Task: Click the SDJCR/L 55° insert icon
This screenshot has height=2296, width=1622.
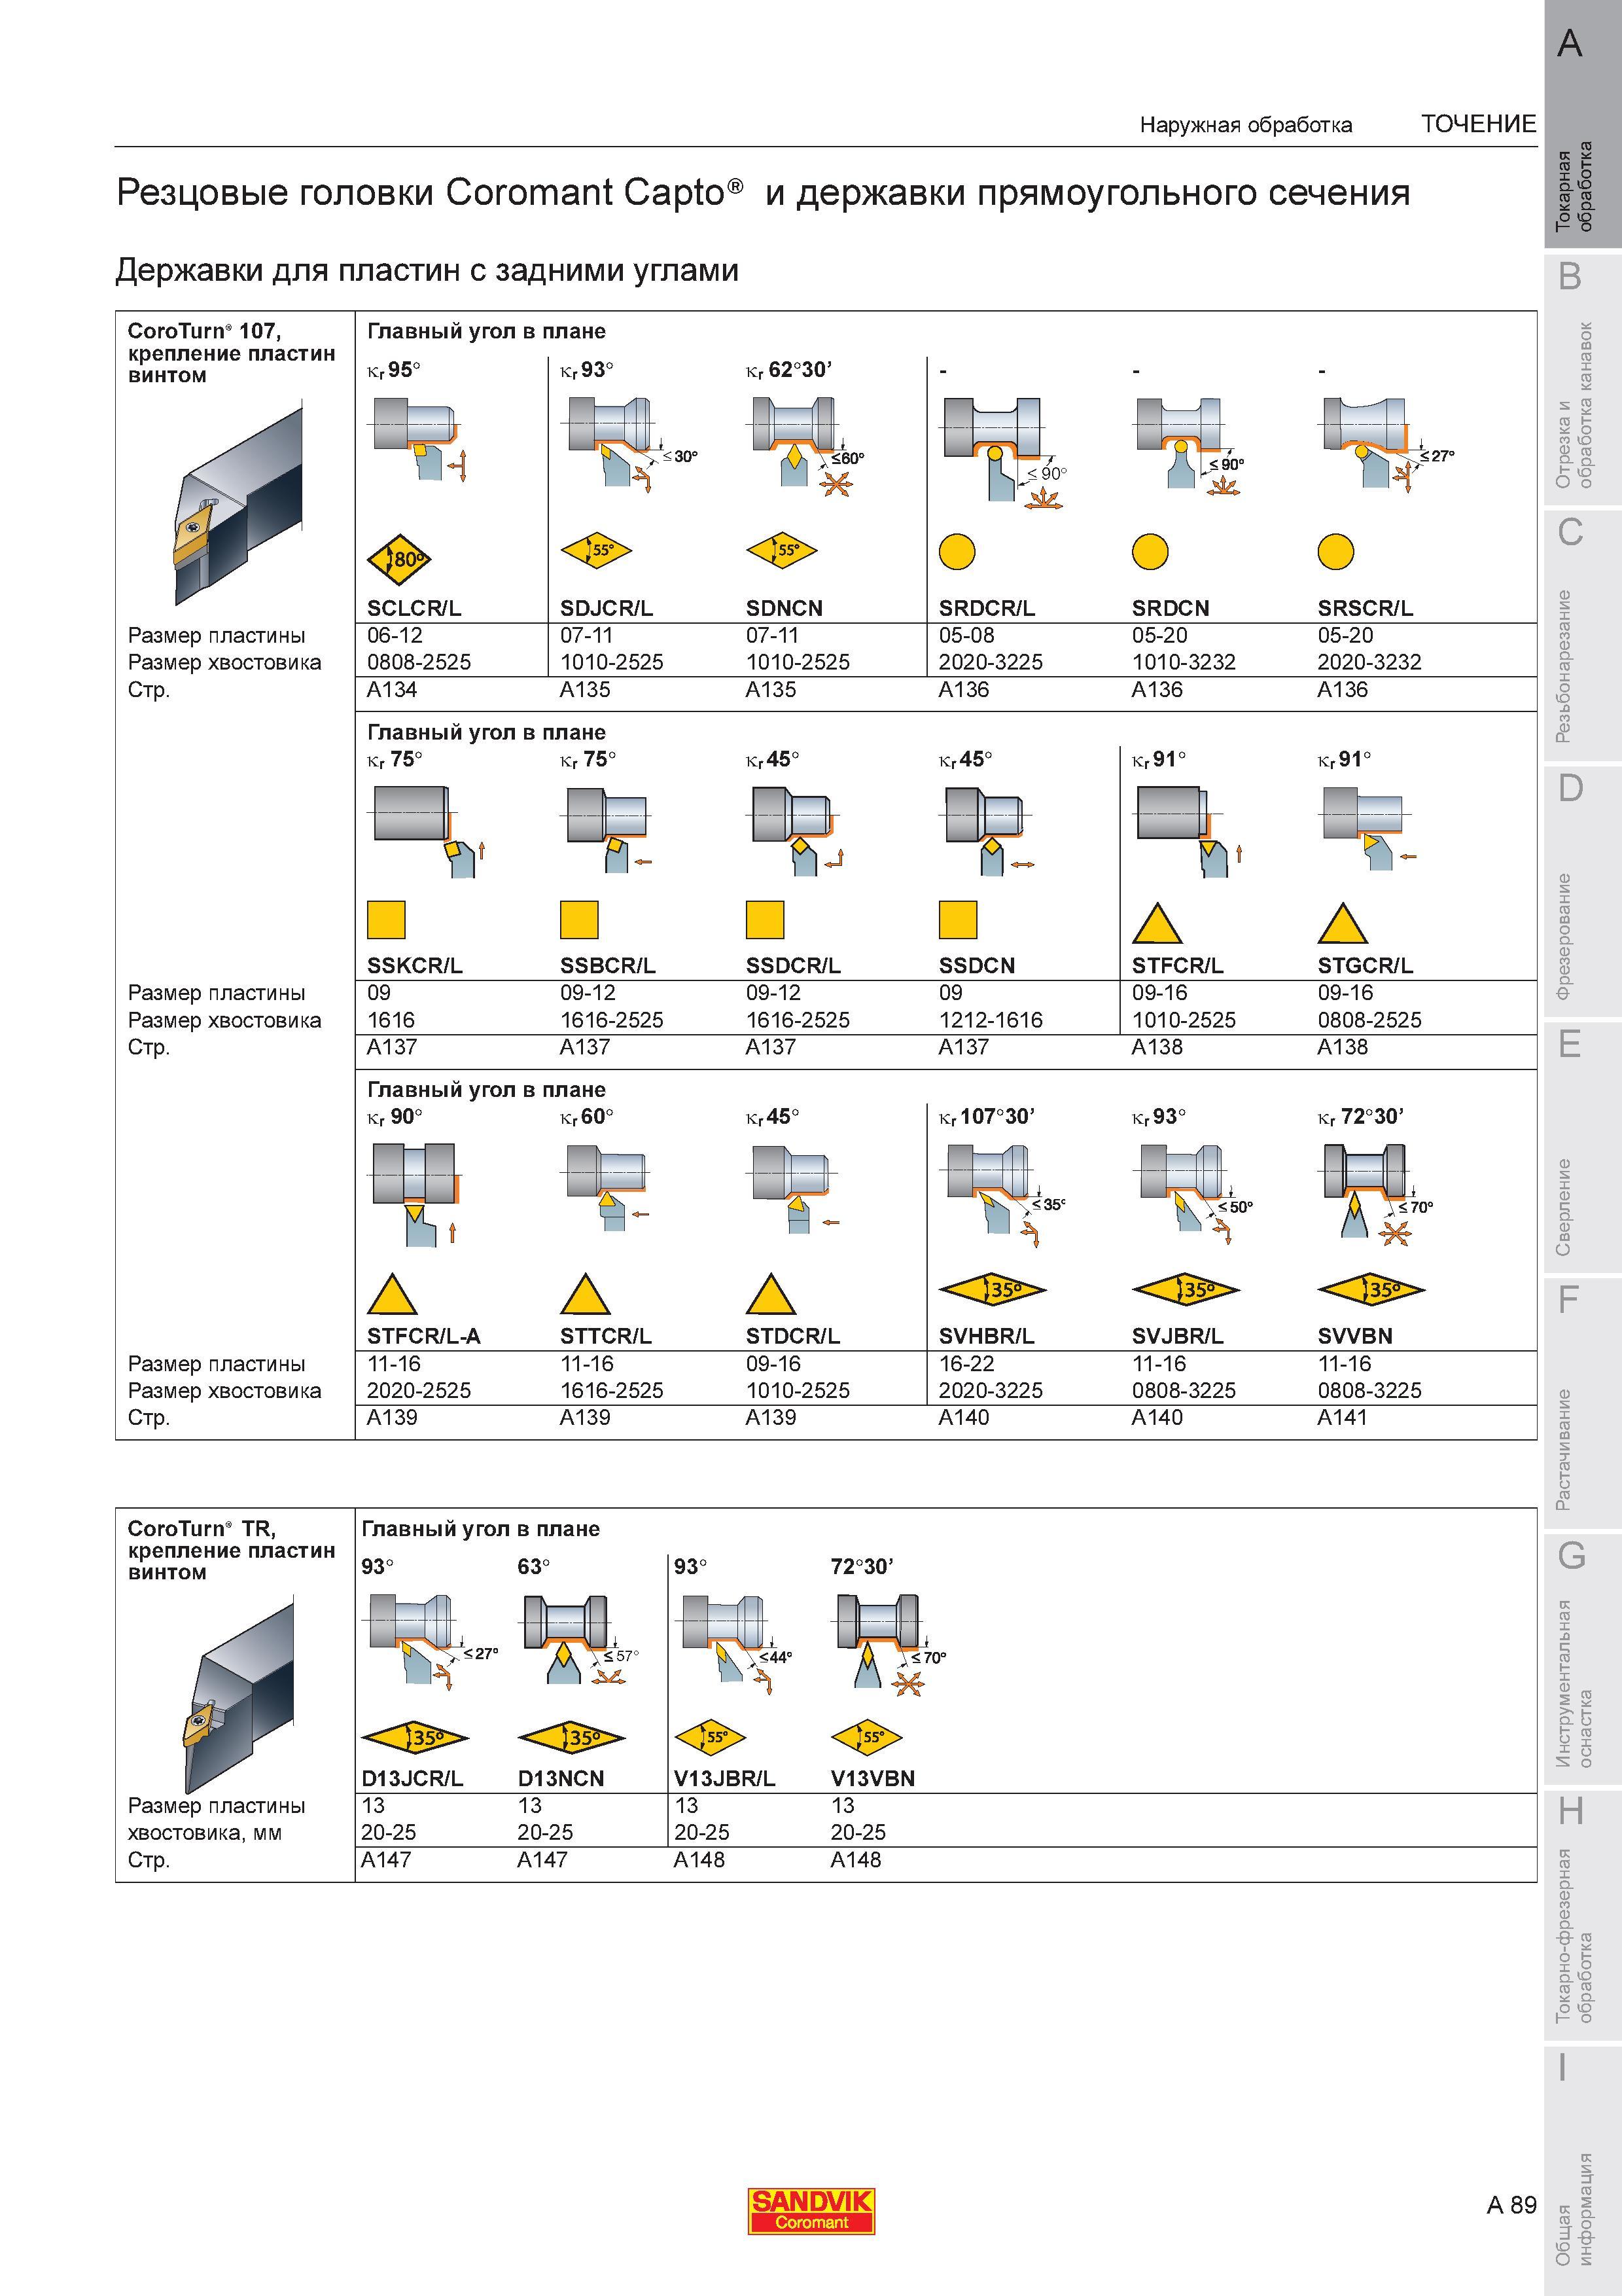Action: [x=595, y=549]
